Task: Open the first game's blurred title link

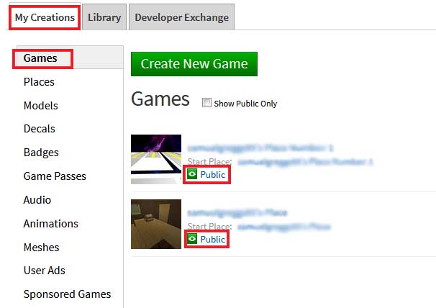Action: 260,148
